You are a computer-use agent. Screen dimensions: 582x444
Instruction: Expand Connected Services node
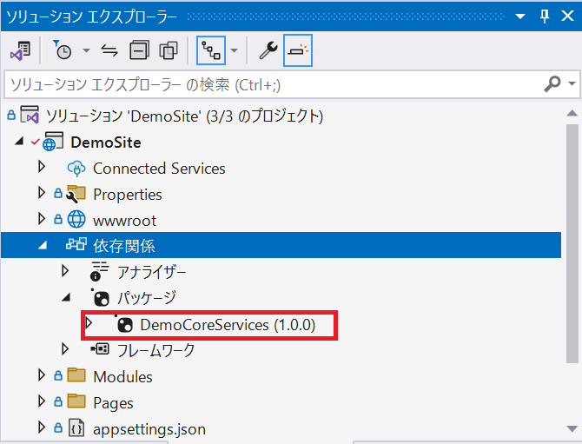(42, 167)
